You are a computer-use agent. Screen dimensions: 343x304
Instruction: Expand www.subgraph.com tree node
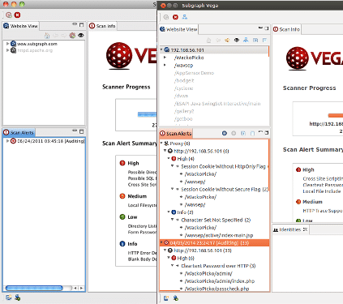coord(8,44)
